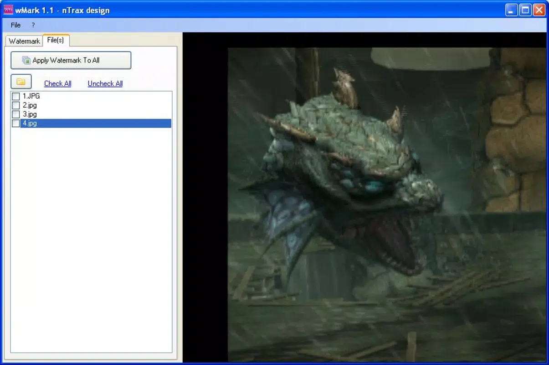Click Apply Watermark To All button

[x=71, y=60]
